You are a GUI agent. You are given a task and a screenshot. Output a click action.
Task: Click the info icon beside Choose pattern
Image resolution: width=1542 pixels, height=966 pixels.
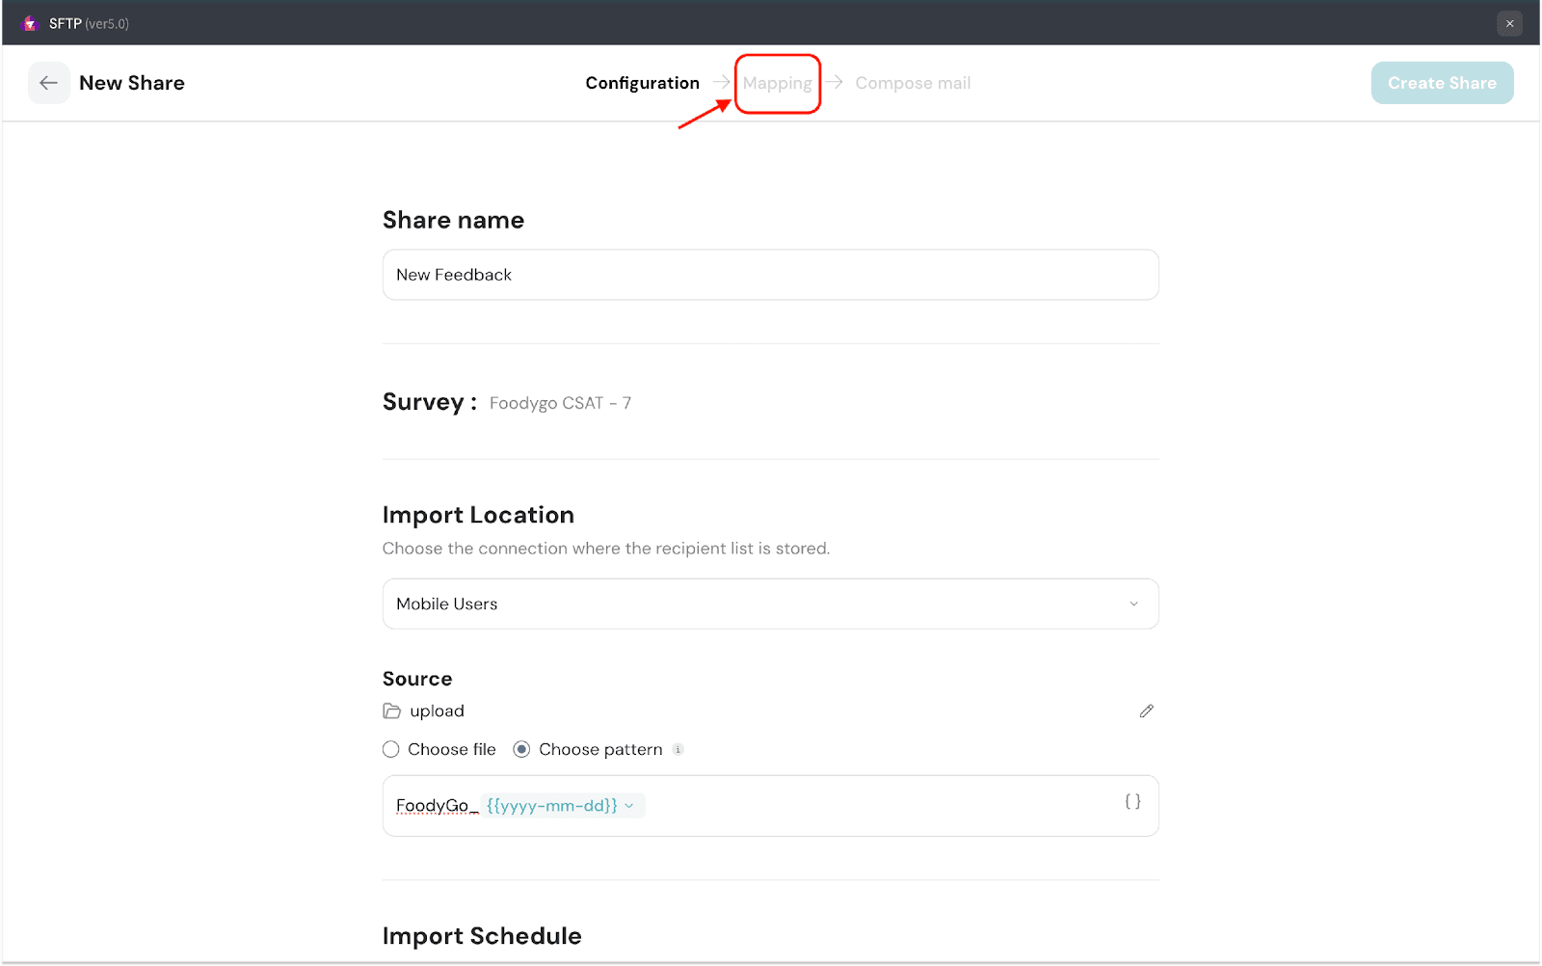point(678,750)
